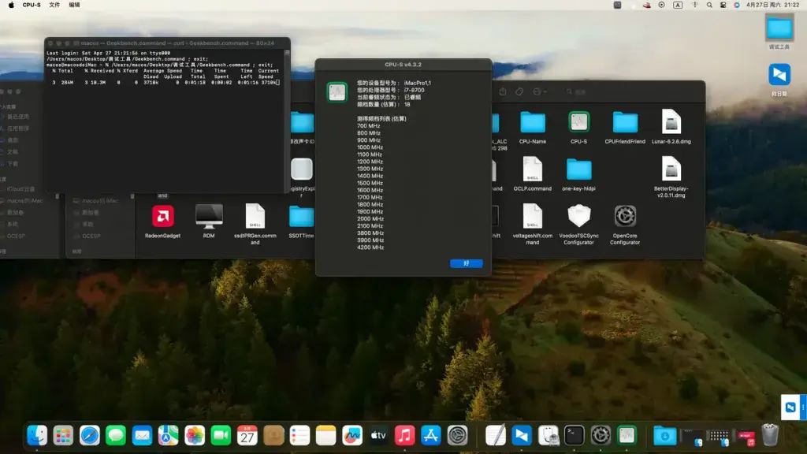The width and height of the screenshot is (807, 454).
Task: Open the Trash in the Dock
Action: 770,435
